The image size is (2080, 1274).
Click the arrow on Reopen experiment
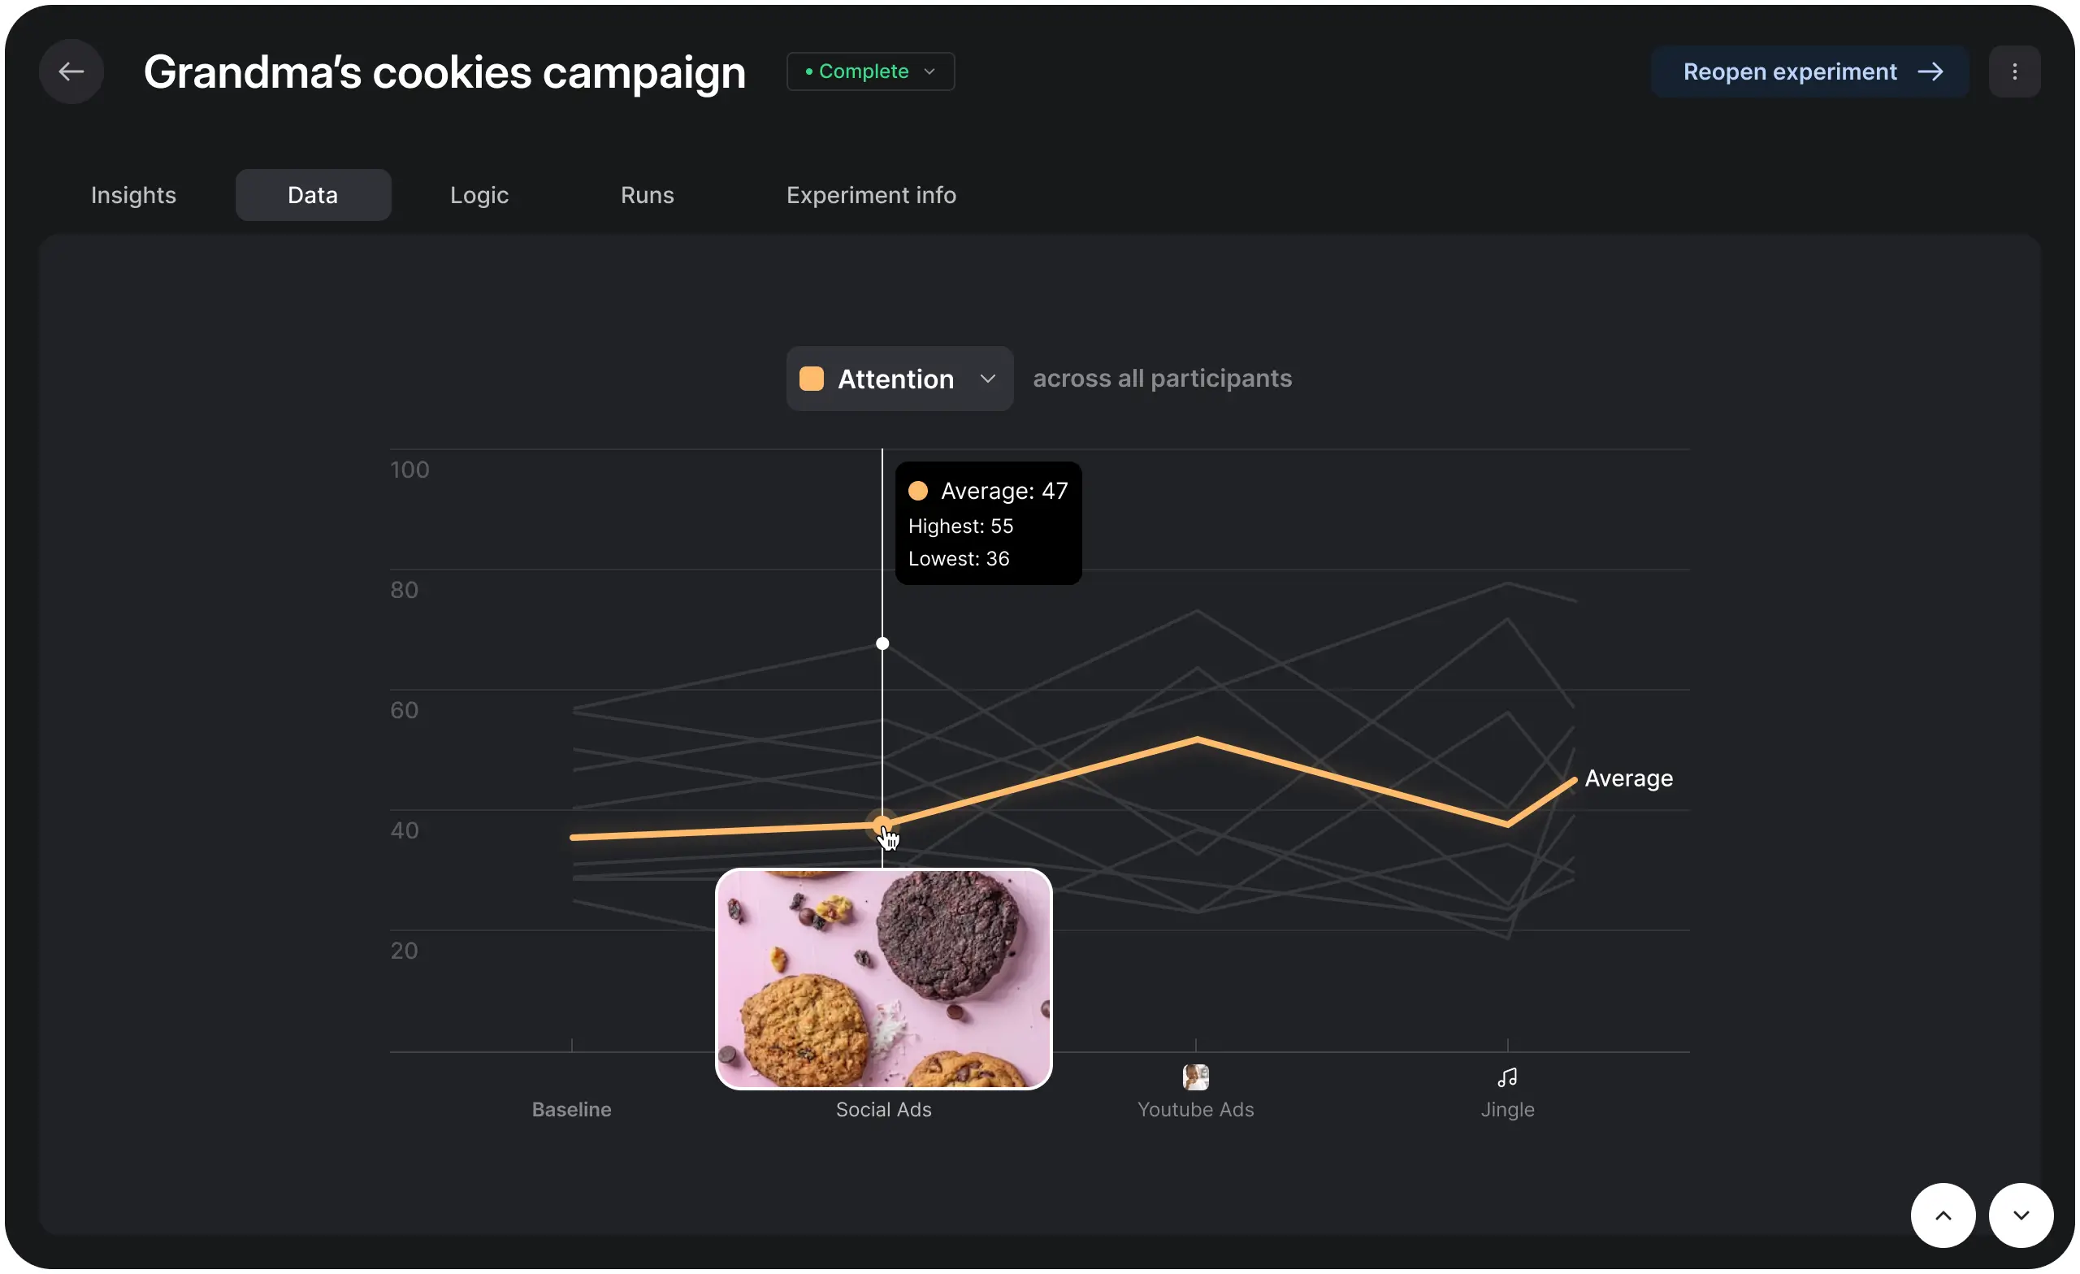[x=1930, y=71]
